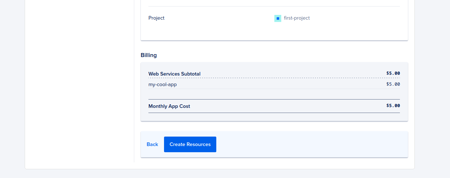Click the Billing section heading
Image resolution: width=450 pixels, height=178 pixels.
[149, 55]
